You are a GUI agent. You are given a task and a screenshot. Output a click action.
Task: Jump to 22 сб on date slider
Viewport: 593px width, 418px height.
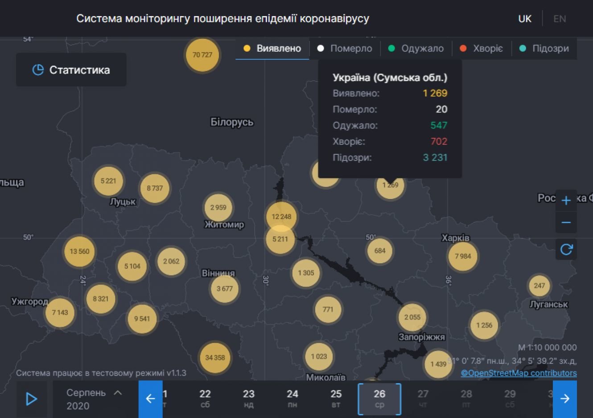[205, 398]
